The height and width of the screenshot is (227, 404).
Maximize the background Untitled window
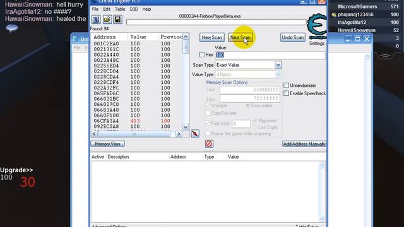(357, 39)
